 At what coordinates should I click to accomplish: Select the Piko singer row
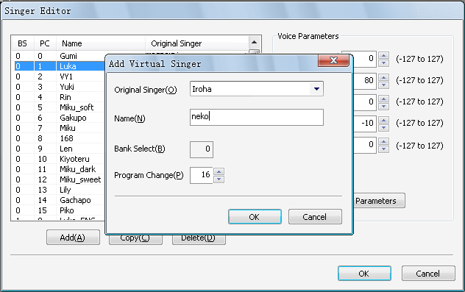pos(60,210)
